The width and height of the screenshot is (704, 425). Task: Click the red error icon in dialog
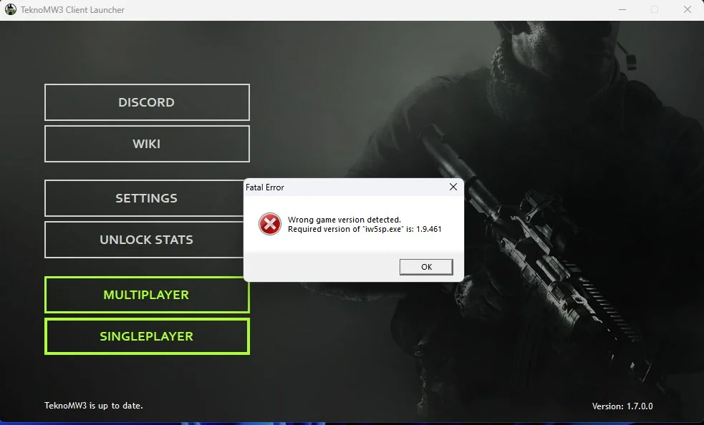point(270,224)
